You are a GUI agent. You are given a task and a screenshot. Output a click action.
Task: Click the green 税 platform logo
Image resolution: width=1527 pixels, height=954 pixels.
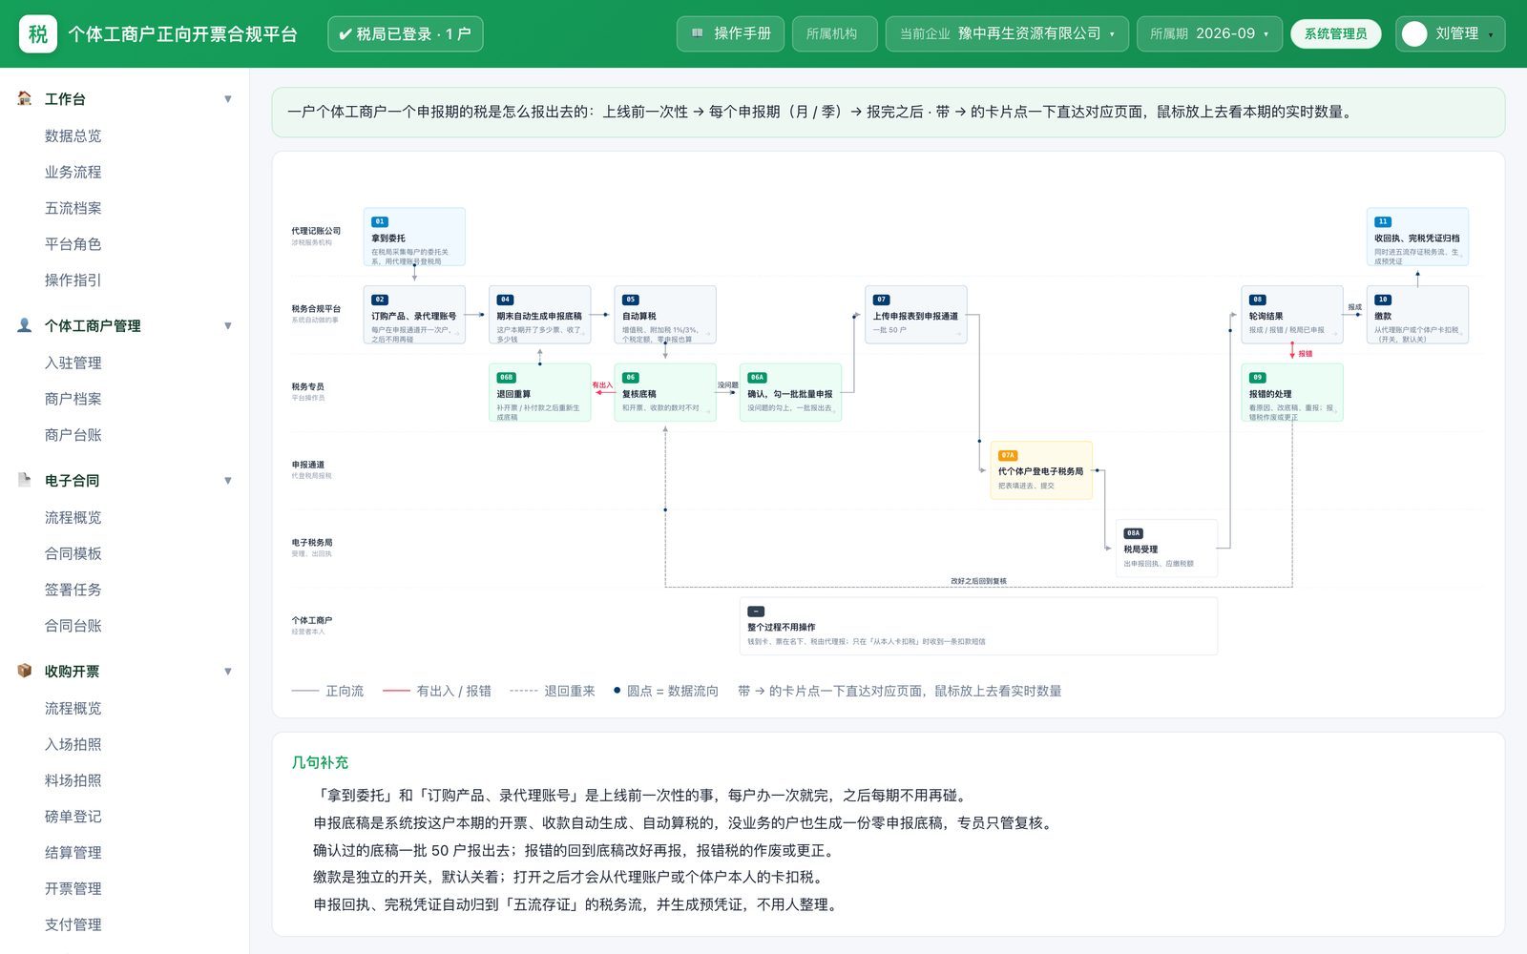38,34
